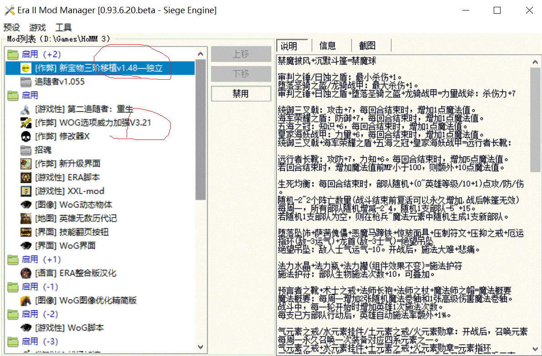
Task: Click the mod list scroll down arrow
Action: (x=200, y=347)
